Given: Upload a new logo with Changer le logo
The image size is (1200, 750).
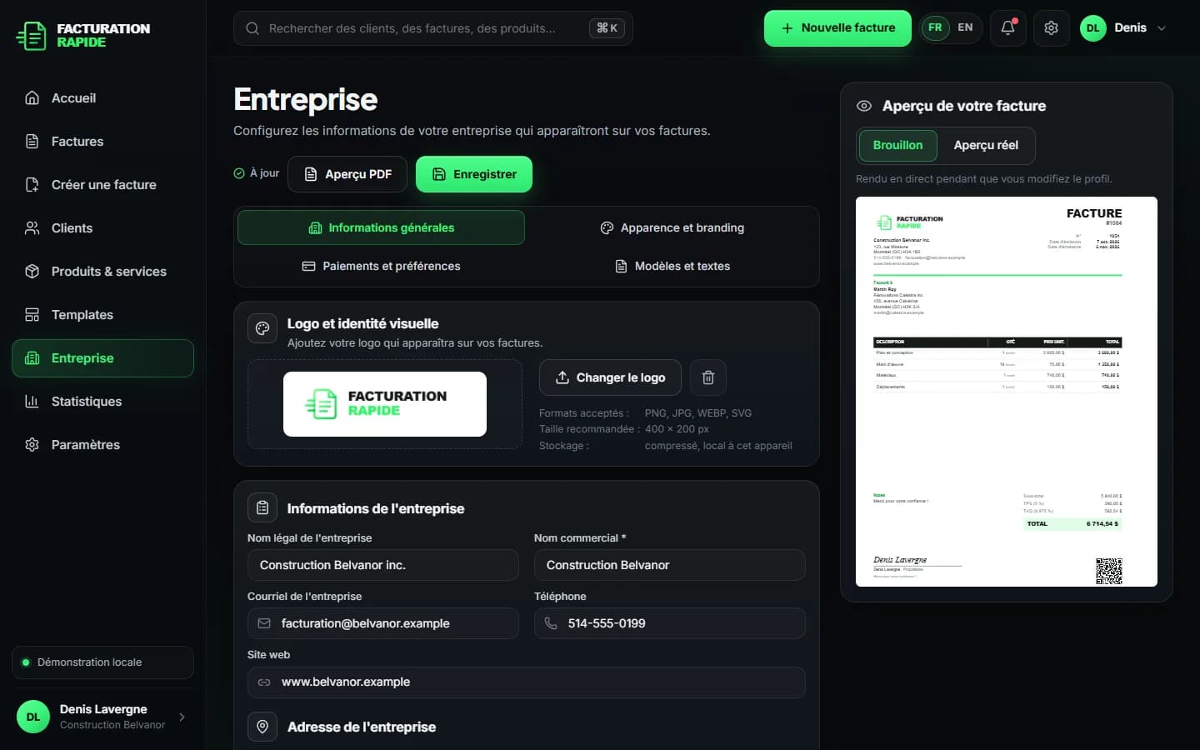Looking at the screenshot, I should 610,377.
